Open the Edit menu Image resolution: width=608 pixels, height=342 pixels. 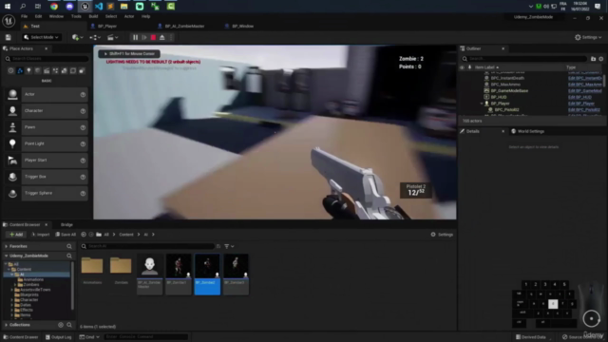(38, 16)
